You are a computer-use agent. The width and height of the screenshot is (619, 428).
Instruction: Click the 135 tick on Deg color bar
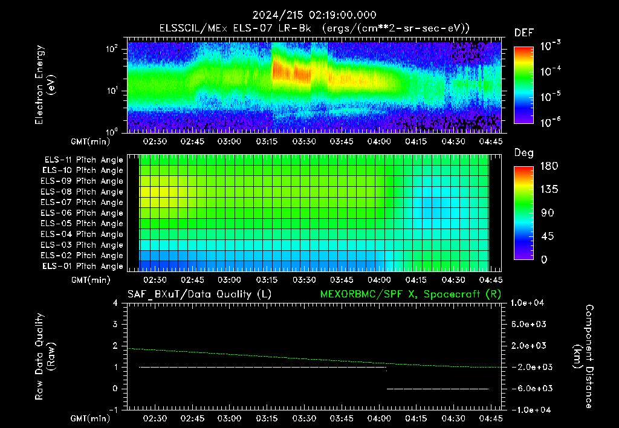[x=549, y=190]
